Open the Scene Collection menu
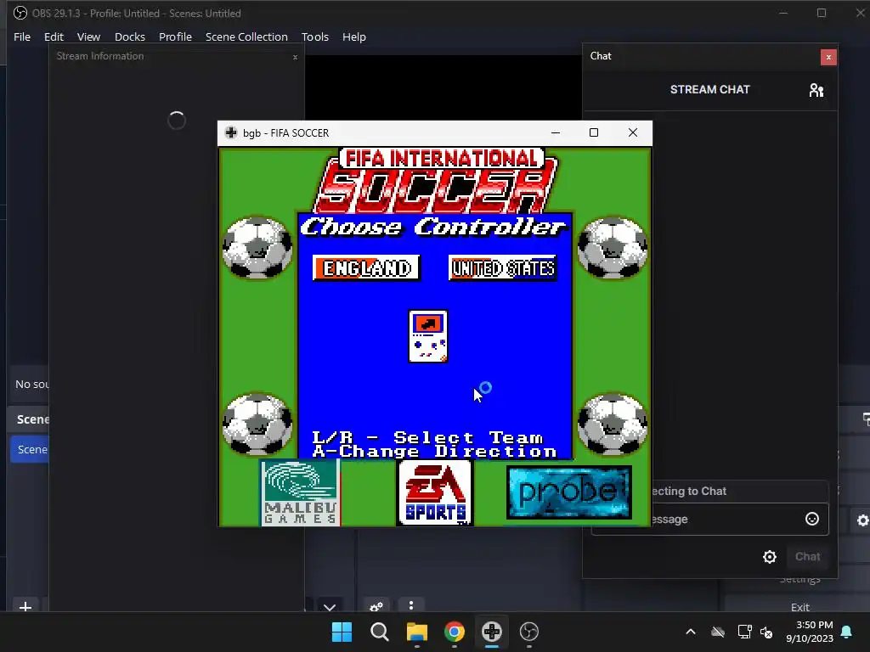Screen dimensions: 870x652 pos(246,37)
